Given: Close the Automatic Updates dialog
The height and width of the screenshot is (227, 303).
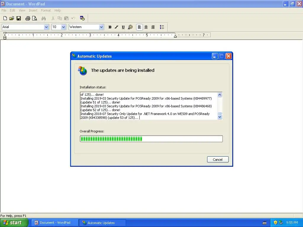Looking at the screenshot, I should coord(229,56).
